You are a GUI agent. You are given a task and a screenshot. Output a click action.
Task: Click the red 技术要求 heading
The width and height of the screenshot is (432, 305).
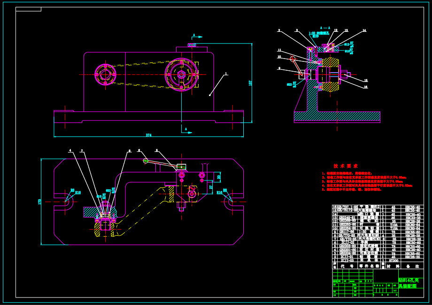[x=346, y=166]
